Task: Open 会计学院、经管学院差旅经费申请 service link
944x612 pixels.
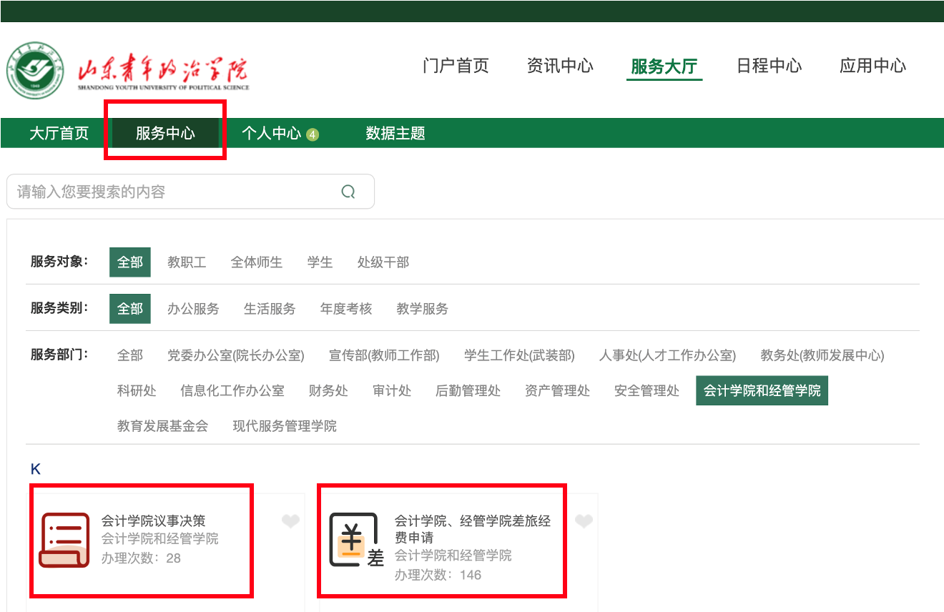Action: click(472, 528)
